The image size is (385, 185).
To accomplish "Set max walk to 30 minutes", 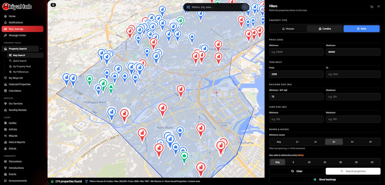I will [356, 162].
